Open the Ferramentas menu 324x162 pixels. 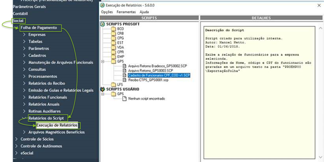(126, 12)
